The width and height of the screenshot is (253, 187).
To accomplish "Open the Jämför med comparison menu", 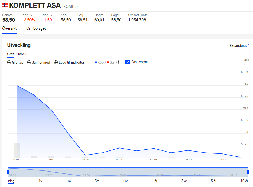I will pyautogui.click(x=41, y=63).
